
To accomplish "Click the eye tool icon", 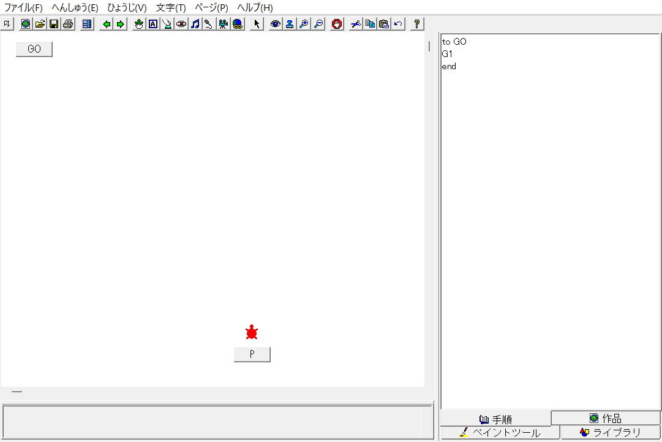I will tap(275, 24).
